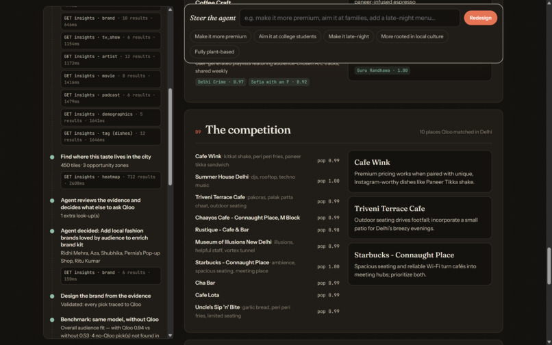Click green dot beside 'Design the brand' step
This screenshot has height=345, width=552.
click(52, 296)
